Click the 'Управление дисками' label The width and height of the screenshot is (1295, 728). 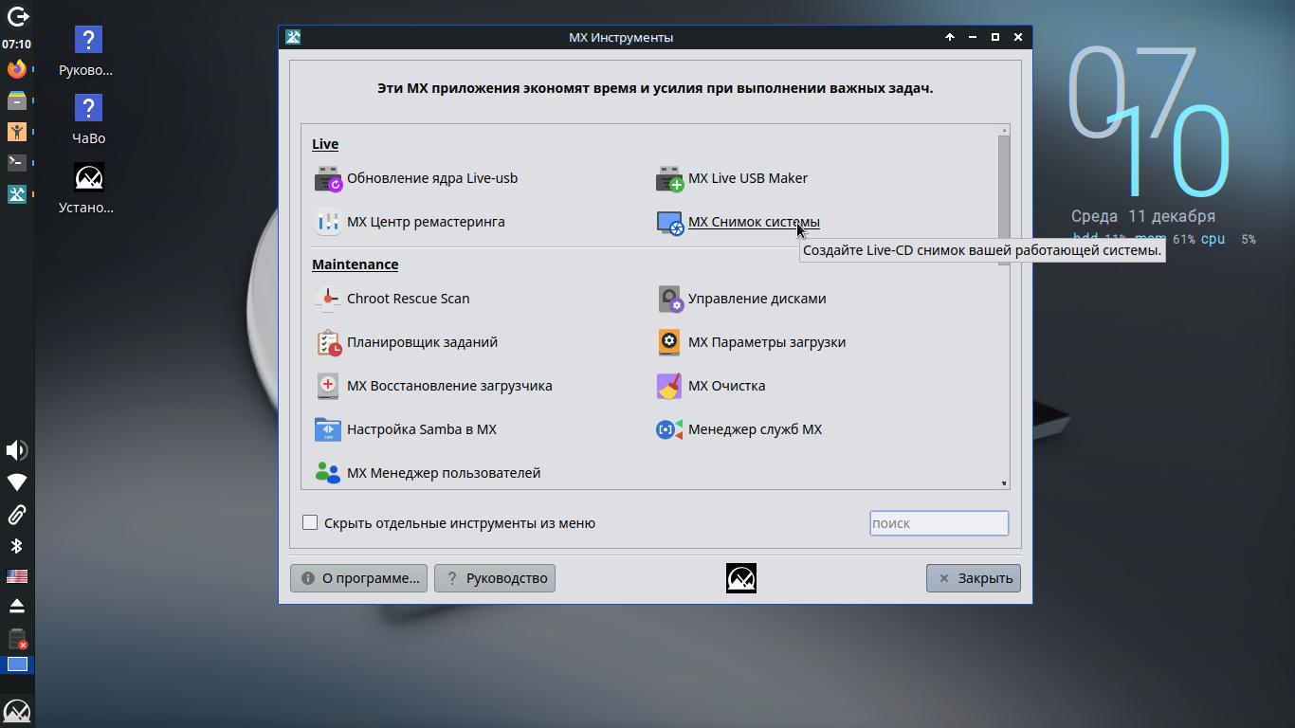point(757,299)
